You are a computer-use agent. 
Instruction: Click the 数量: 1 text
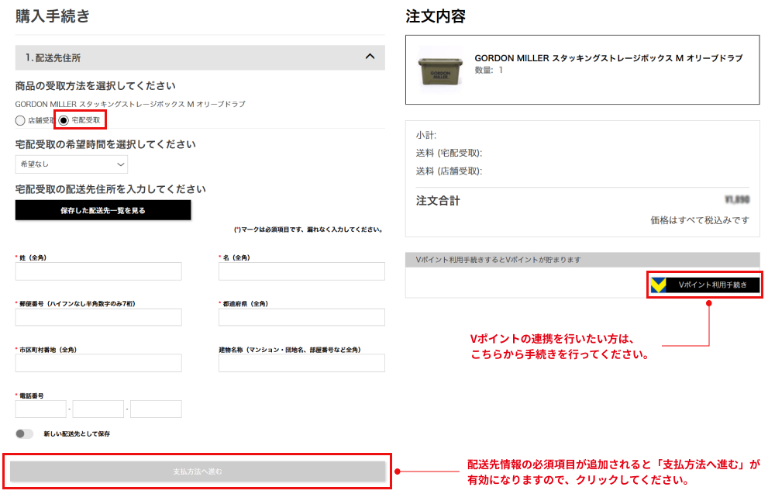tap(489, 71)
